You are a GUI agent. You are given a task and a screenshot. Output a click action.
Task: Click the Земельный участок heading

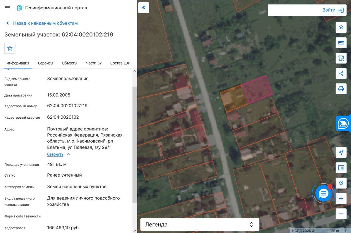click(x=59, y=34)
